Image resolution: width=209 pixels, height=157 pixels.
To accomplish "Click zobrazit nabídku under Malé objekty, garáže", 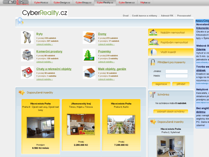I will 106,80.
